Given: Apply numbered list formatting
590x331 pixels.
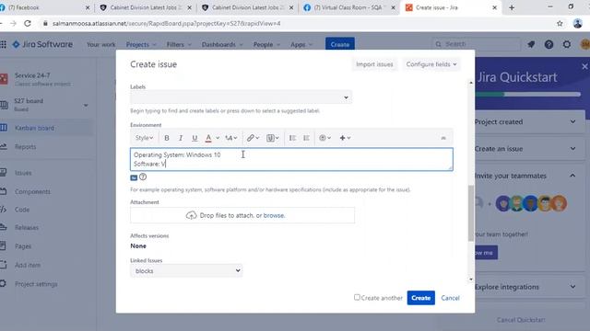Looking at the screenshot, I should tap(306, 138).
